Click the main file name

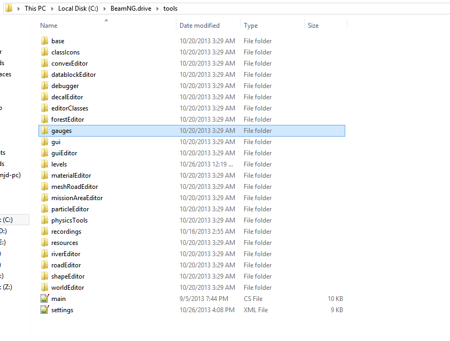pos(59,299)
